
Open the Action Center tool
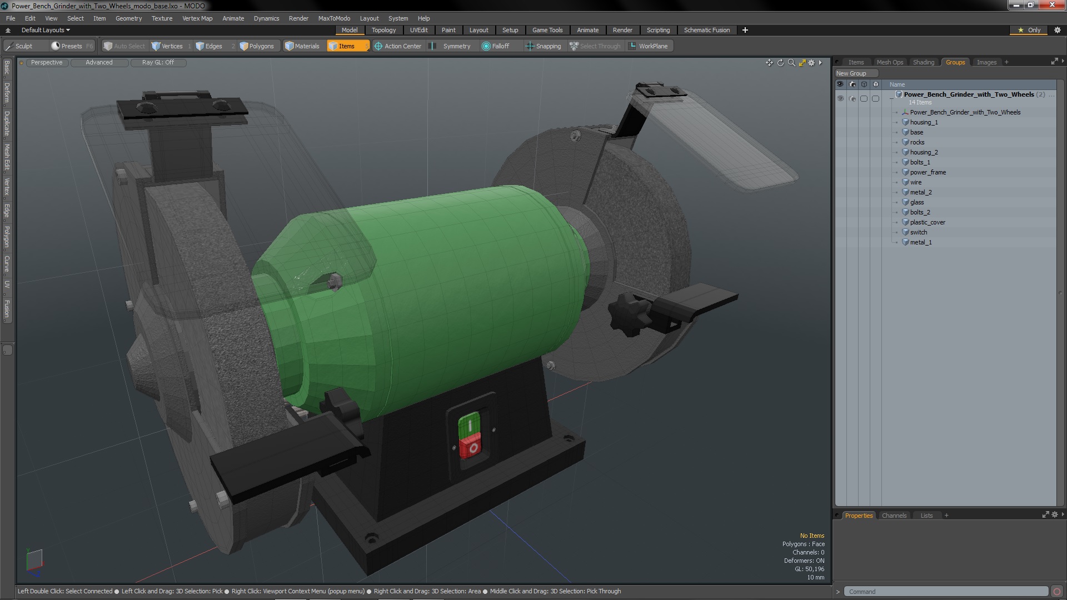click(398, 46)
